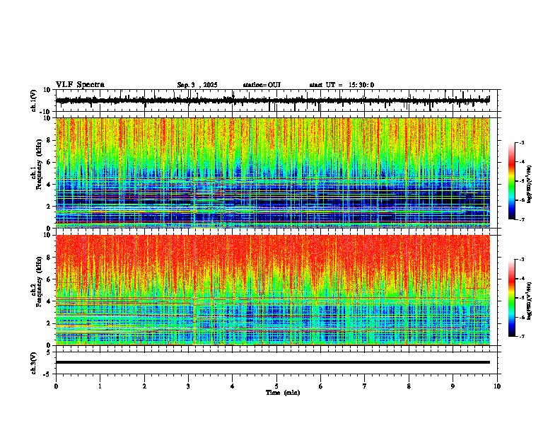The height and width of the screenshot is (433, 560).
Task: Click inside the ch.1 spectrogram plot
Action: tap(273, 173)
